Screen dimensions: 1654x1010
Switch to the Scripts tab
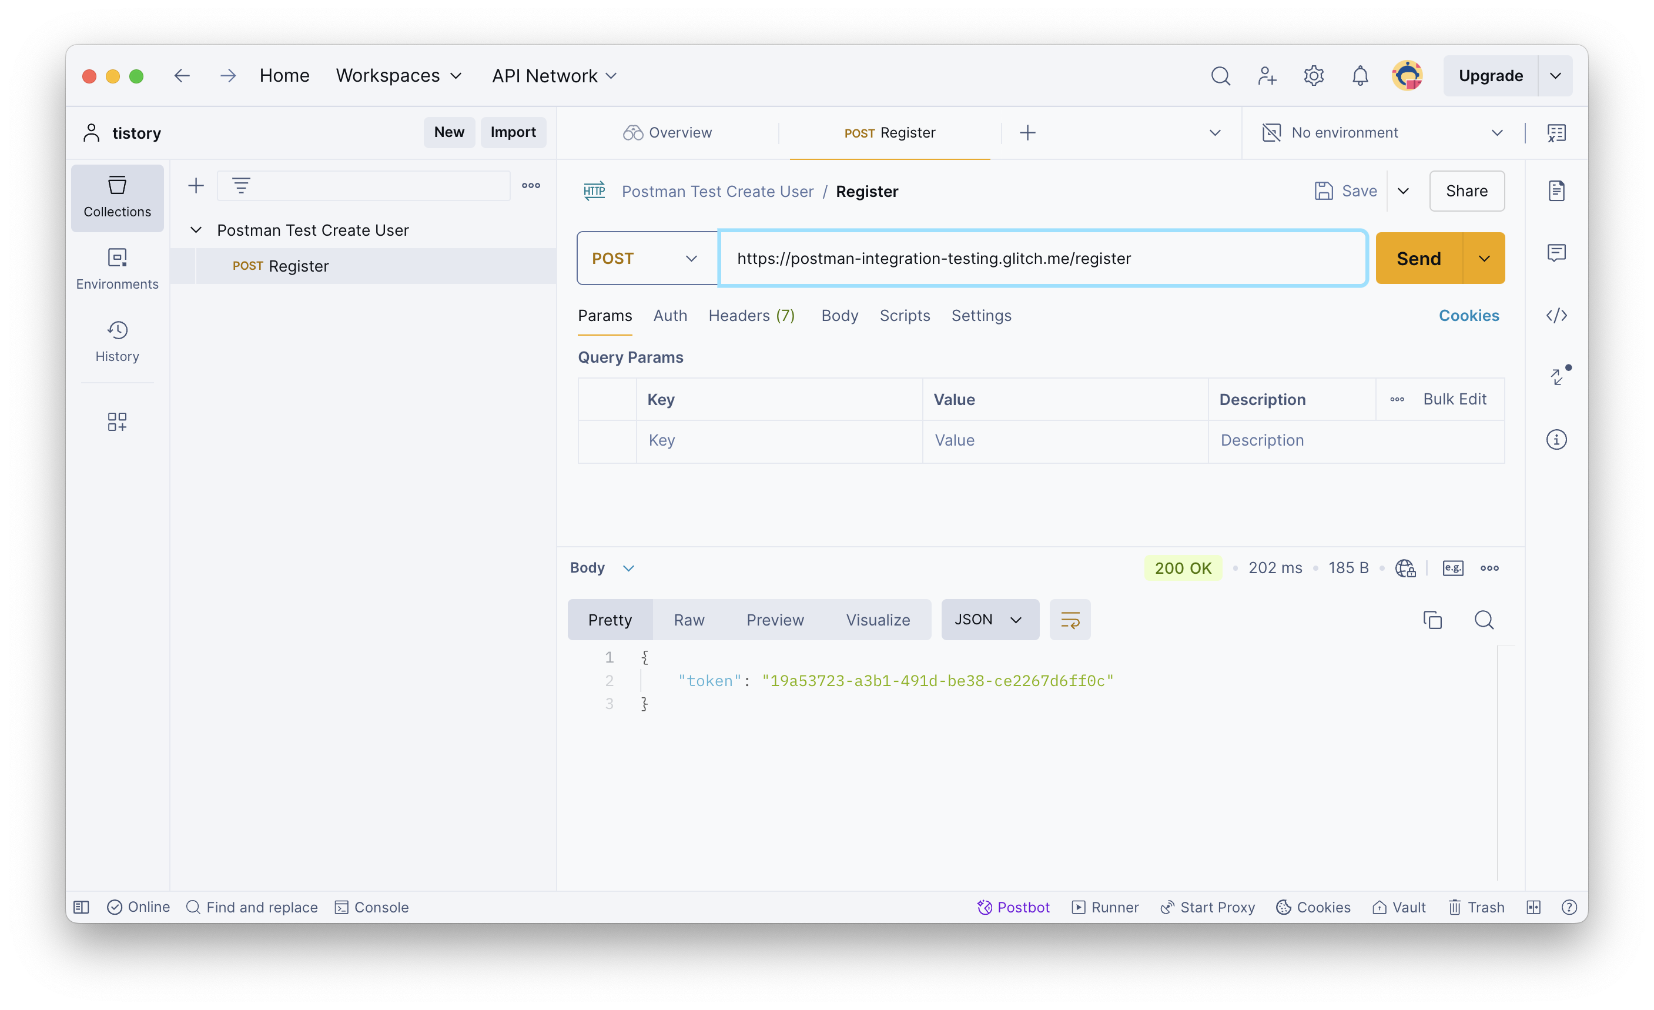pos(904,316)
